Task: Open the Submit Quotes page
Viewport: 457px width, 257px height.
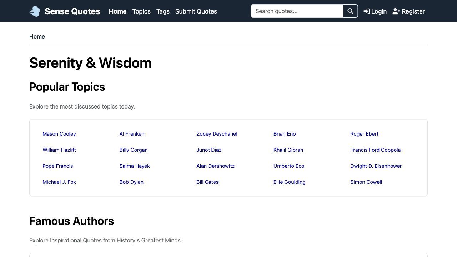Action: pyautogui.click(x=196, y=11)
